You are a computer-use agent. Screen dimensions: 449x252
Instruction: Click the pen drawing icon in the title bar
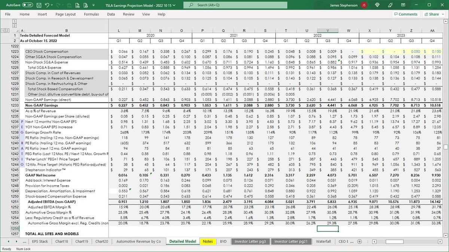click(390, 5)
